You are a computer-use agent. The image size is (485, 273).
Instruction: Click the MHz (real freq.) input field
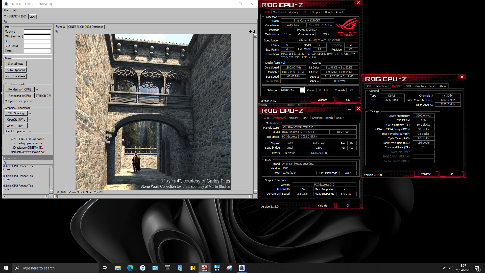coord(37,36)
